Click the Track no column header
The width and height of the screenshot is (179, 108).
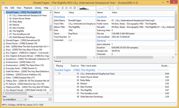click(72, 66)
